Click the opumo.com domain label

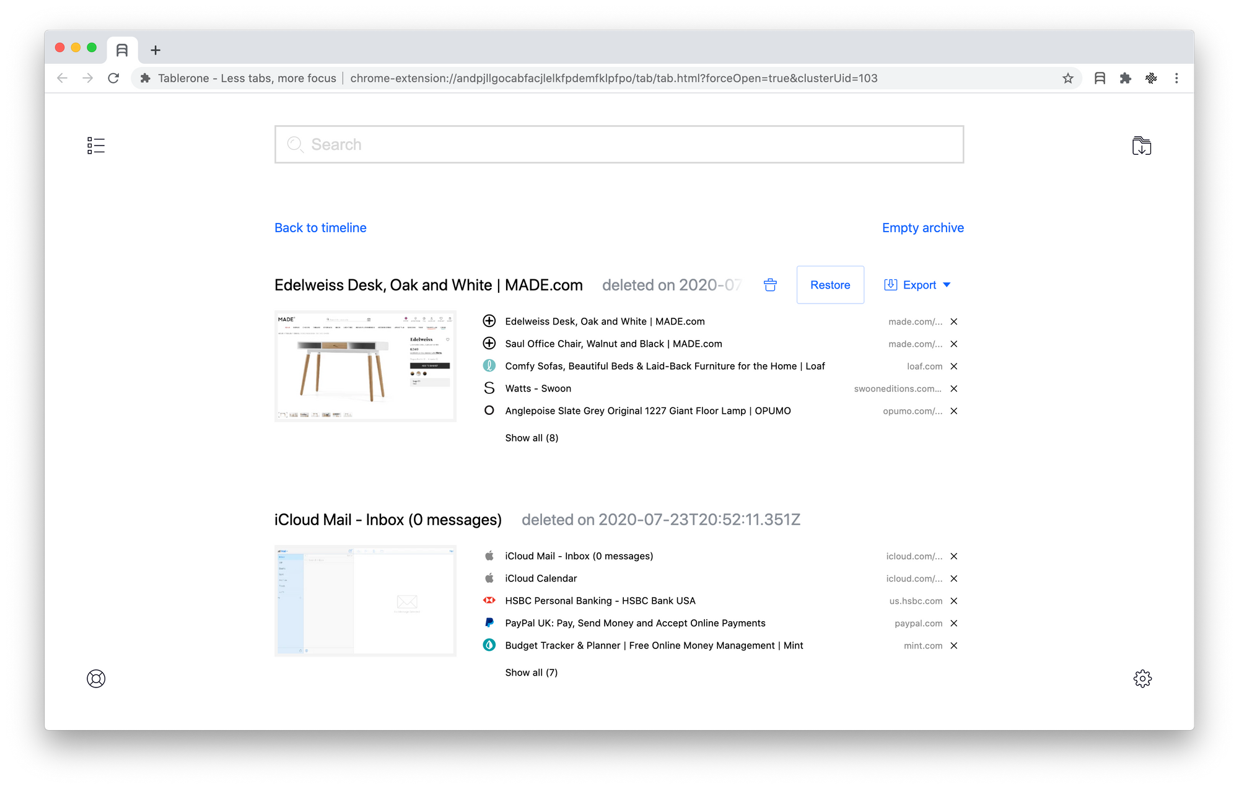[x=913, y=411]
